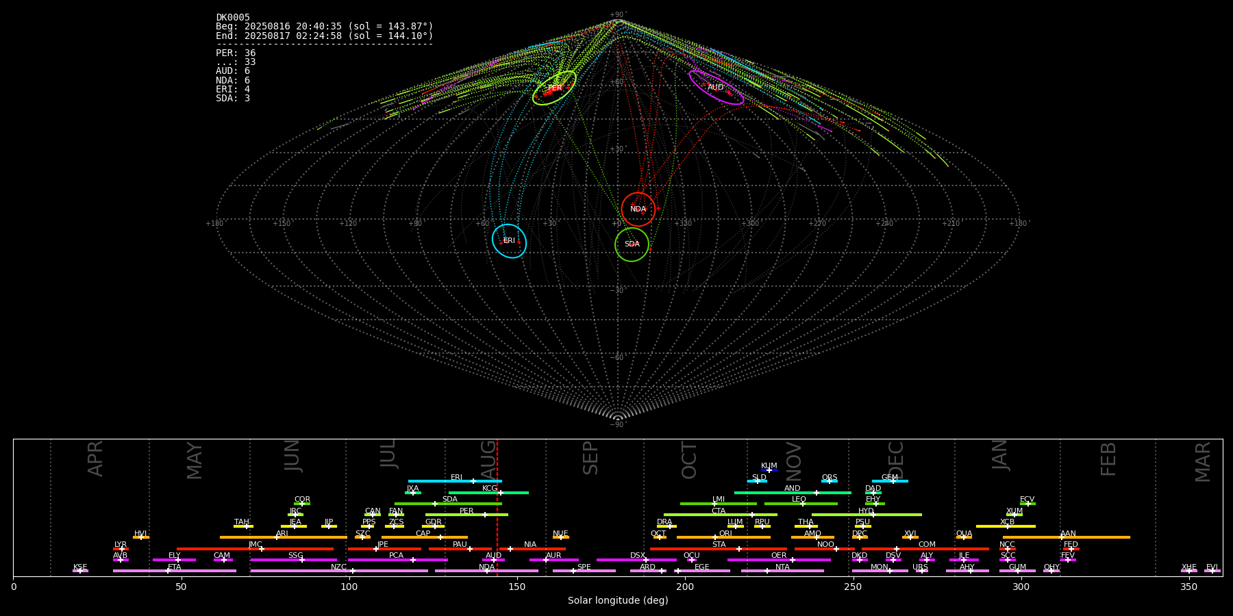Click the NZC shower bar in timeline

pos(339,571)
